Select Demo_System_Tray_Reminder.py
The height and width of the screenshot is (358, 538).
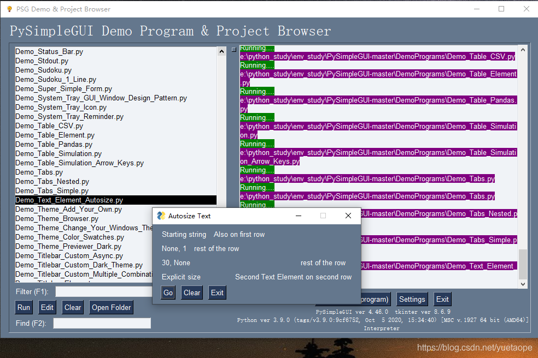point(115,116)
